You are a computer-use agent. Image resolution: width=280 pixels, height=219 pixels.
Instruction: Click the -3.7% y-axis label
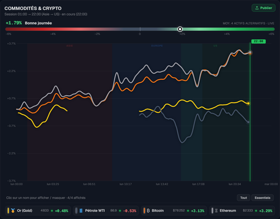pos(11,180)
